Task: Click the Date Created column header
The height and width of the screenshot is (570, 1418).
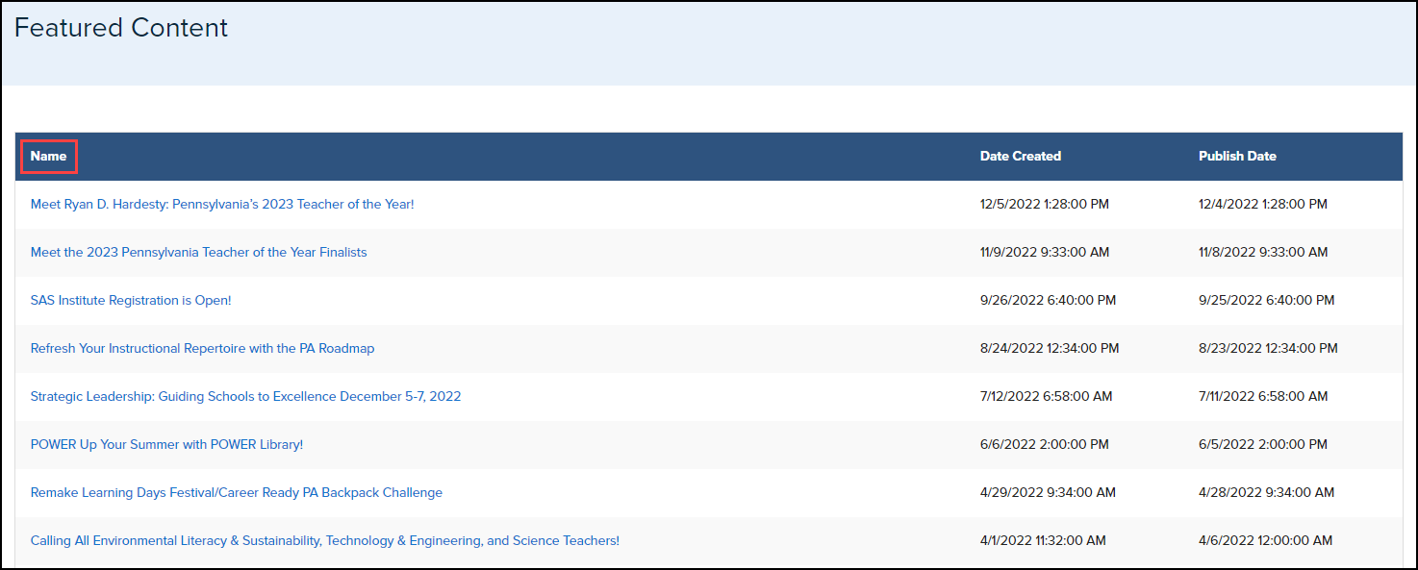Action: (1020, 156)
